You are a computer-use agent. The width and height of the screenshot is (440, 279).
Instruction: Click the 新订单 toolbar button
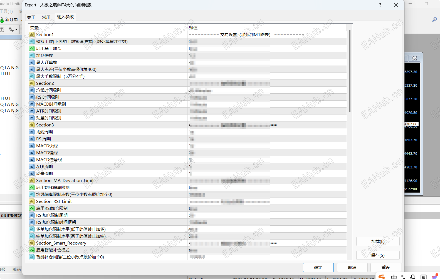coord(9,20)
